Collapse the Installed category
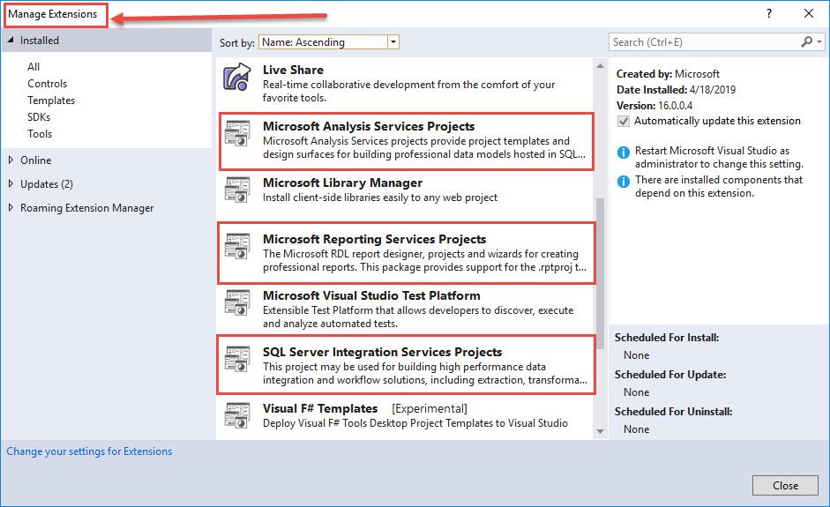830x507 pixels. 11,41
